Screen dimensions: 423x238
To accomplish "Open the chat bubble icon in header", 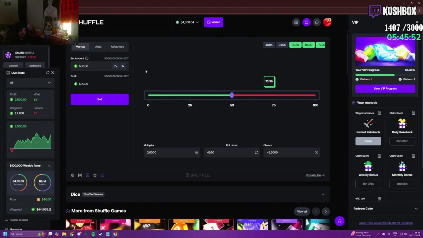I will click(x=317, y=22).
